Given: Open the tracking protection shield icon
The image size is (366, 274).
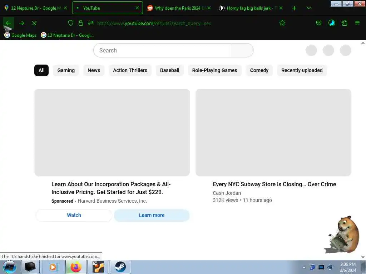Looking at the screenshot, I should click(71, 23).
